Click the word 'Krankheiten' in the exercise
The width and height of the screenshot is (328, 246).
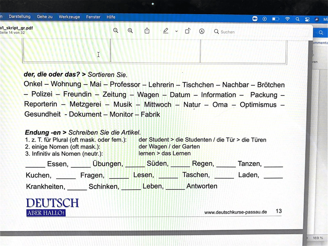46,186
